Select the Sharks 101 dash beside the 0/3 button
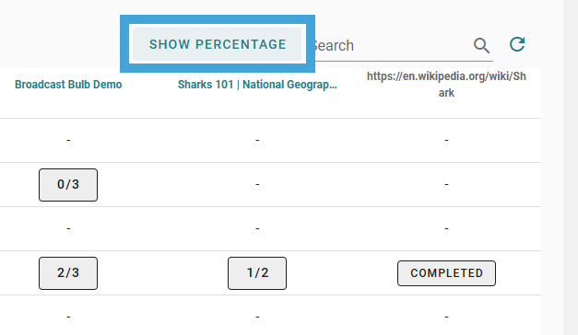Image resolution: width=578 pixels, height=335 pixels. (257, 184)
